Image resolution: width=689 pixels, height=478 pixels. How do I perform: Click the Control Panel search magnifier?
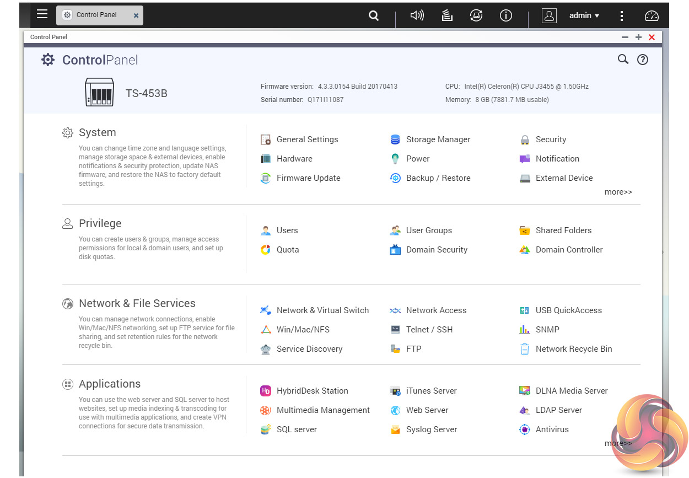tap(623, 60)
